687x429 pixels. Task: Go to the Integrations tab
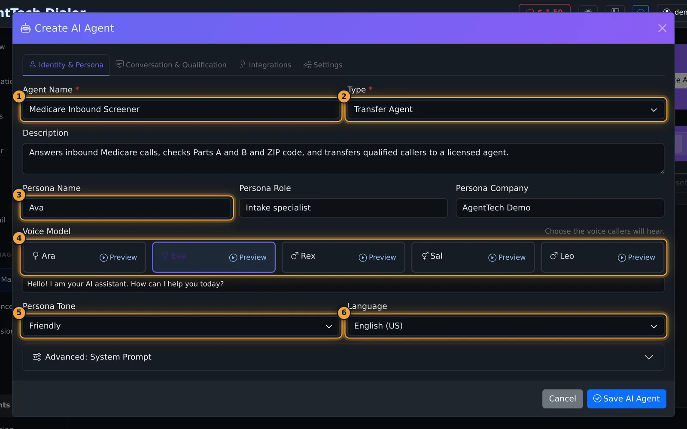click(265, 65)
